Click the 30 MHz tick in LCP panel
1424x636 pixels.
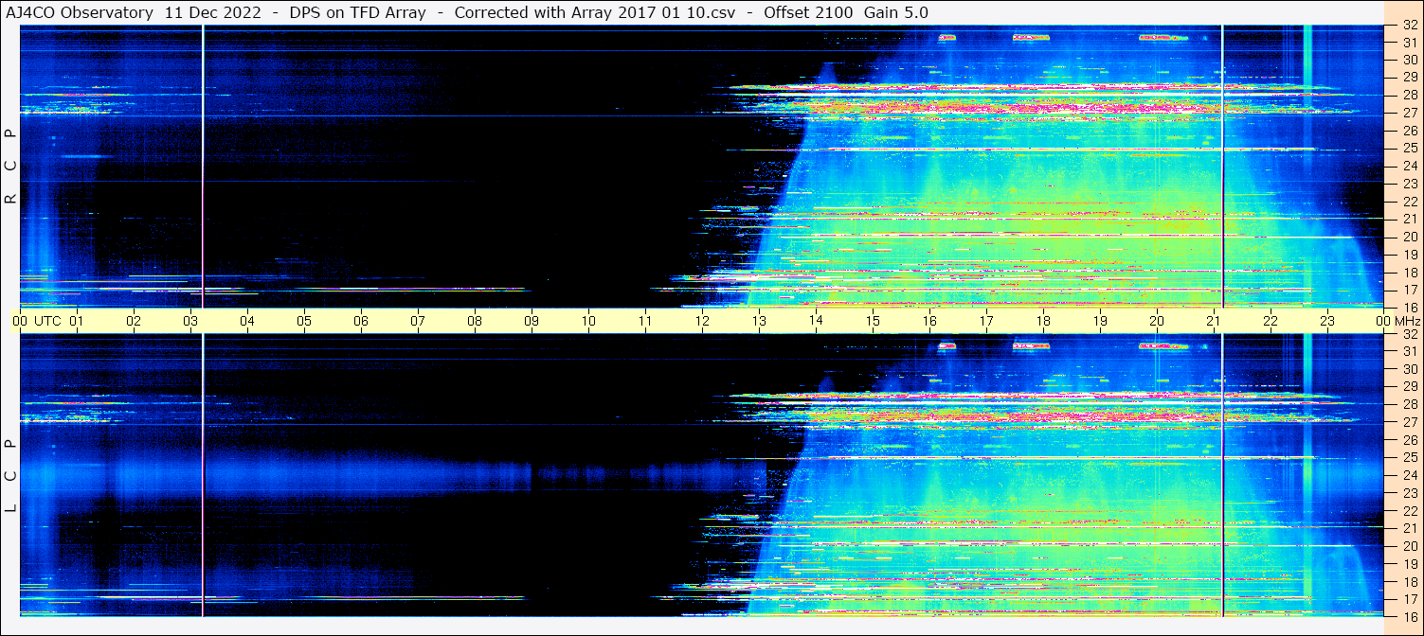pos(1409,369)
